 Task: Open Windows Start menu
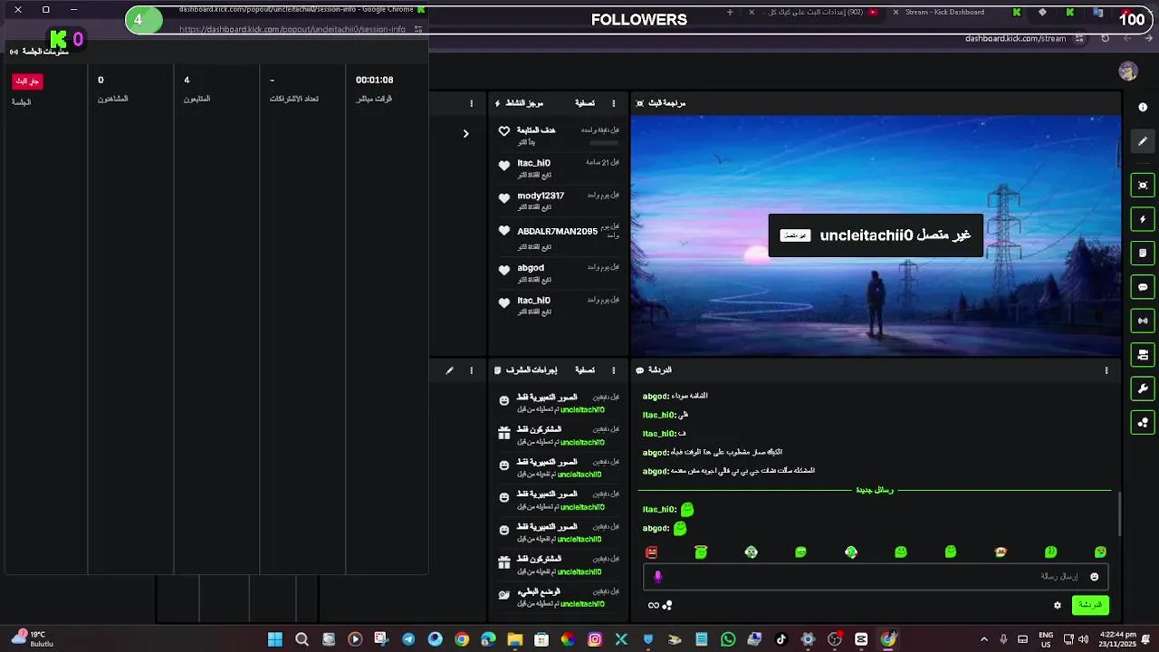coord(275,639)
